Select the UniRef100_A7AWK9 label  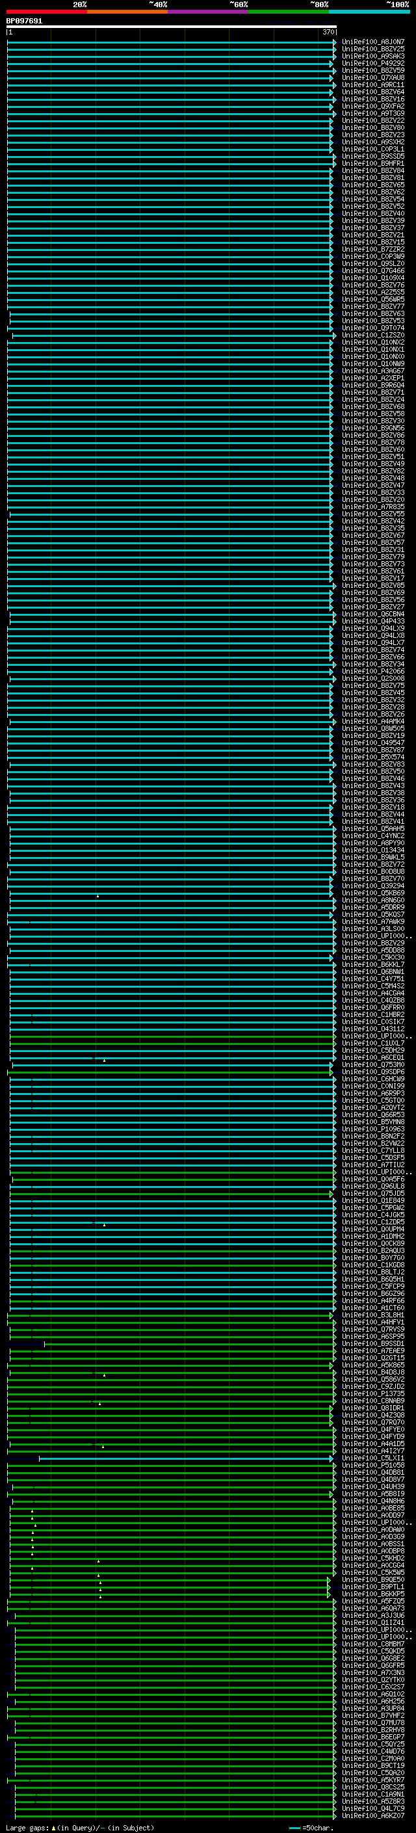(372, 921)
